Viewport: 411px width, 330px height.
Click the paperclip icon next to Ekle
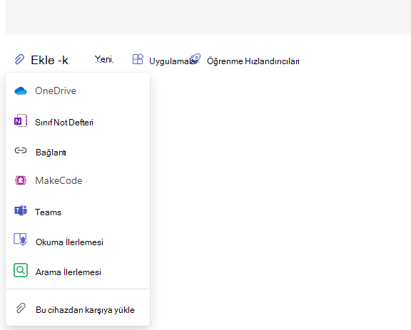pos(19,59)
